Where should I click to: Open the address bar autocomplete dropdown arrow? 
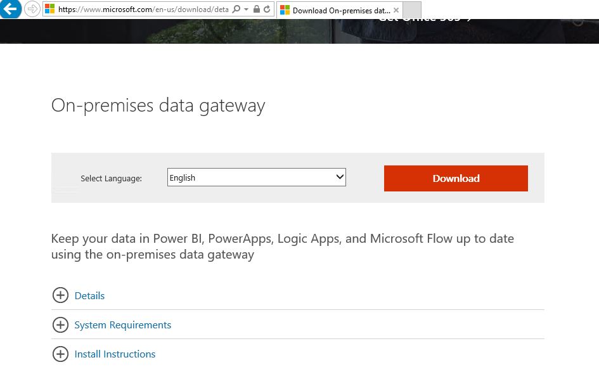tap(246, 9)
